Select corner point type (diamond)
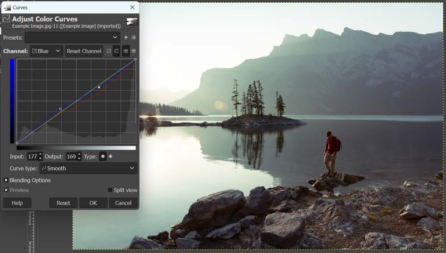This screenshot has width=446, height=253. [111, 156]
